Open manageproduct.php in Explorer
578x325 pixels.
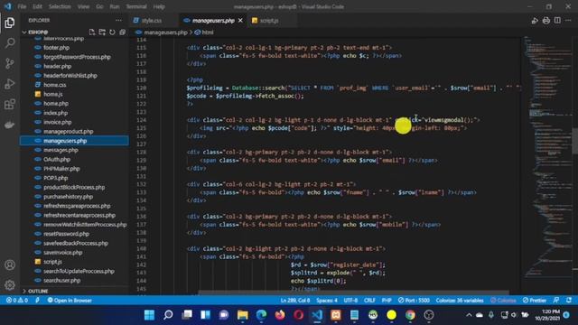(x=69, y=131)
